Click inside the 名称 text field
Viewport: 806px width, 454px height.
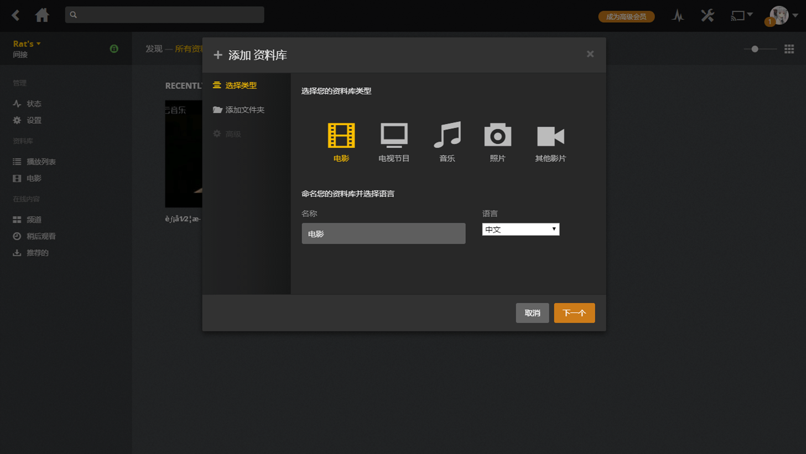pos(383,233)
